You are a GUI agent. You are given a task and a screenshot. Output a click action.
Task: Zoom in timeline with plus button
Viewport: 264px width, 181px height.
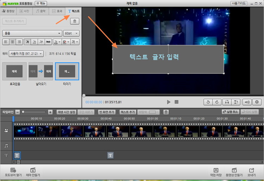tap(50, 112)
